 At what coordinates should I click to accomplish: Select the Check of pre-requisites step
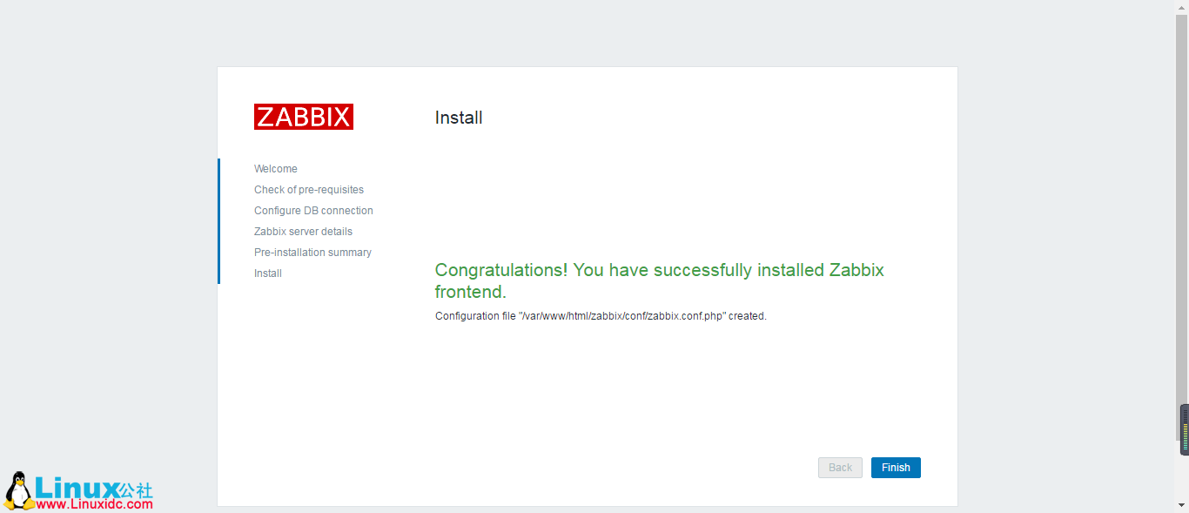[x=308, y=189]
